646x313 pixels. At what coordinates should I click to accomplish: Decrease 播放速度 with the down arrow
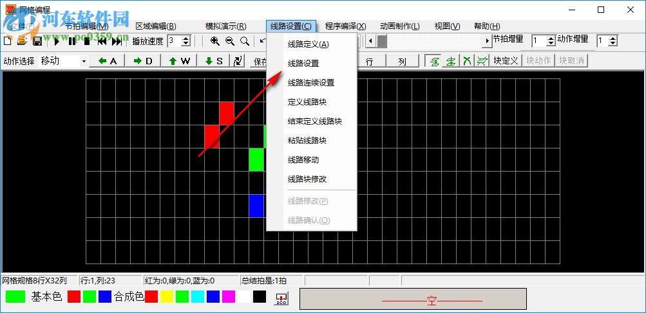(186, 44)
